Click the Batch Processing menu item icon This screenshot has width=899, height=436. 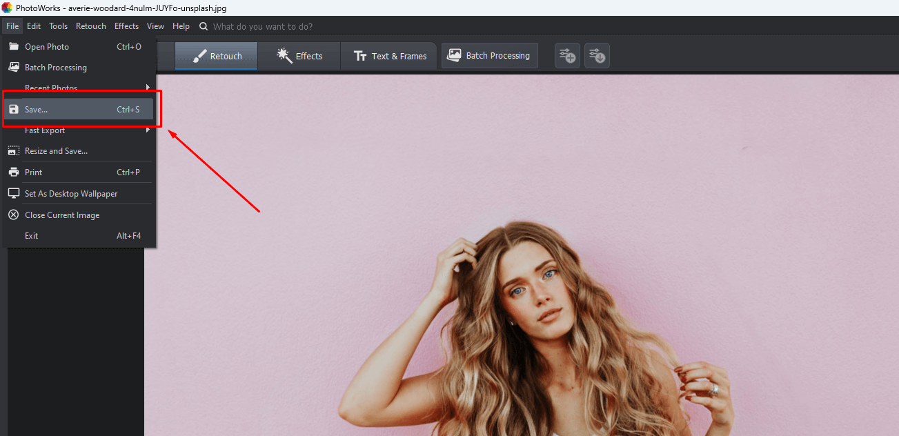click(13, 68)
